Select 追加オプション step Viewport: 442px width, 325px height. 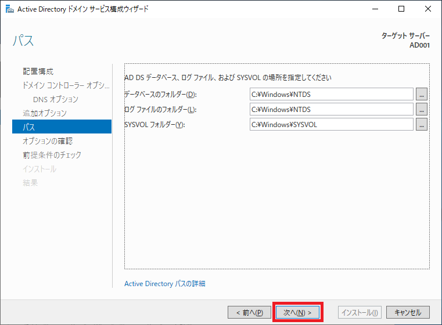coord(45,113)
